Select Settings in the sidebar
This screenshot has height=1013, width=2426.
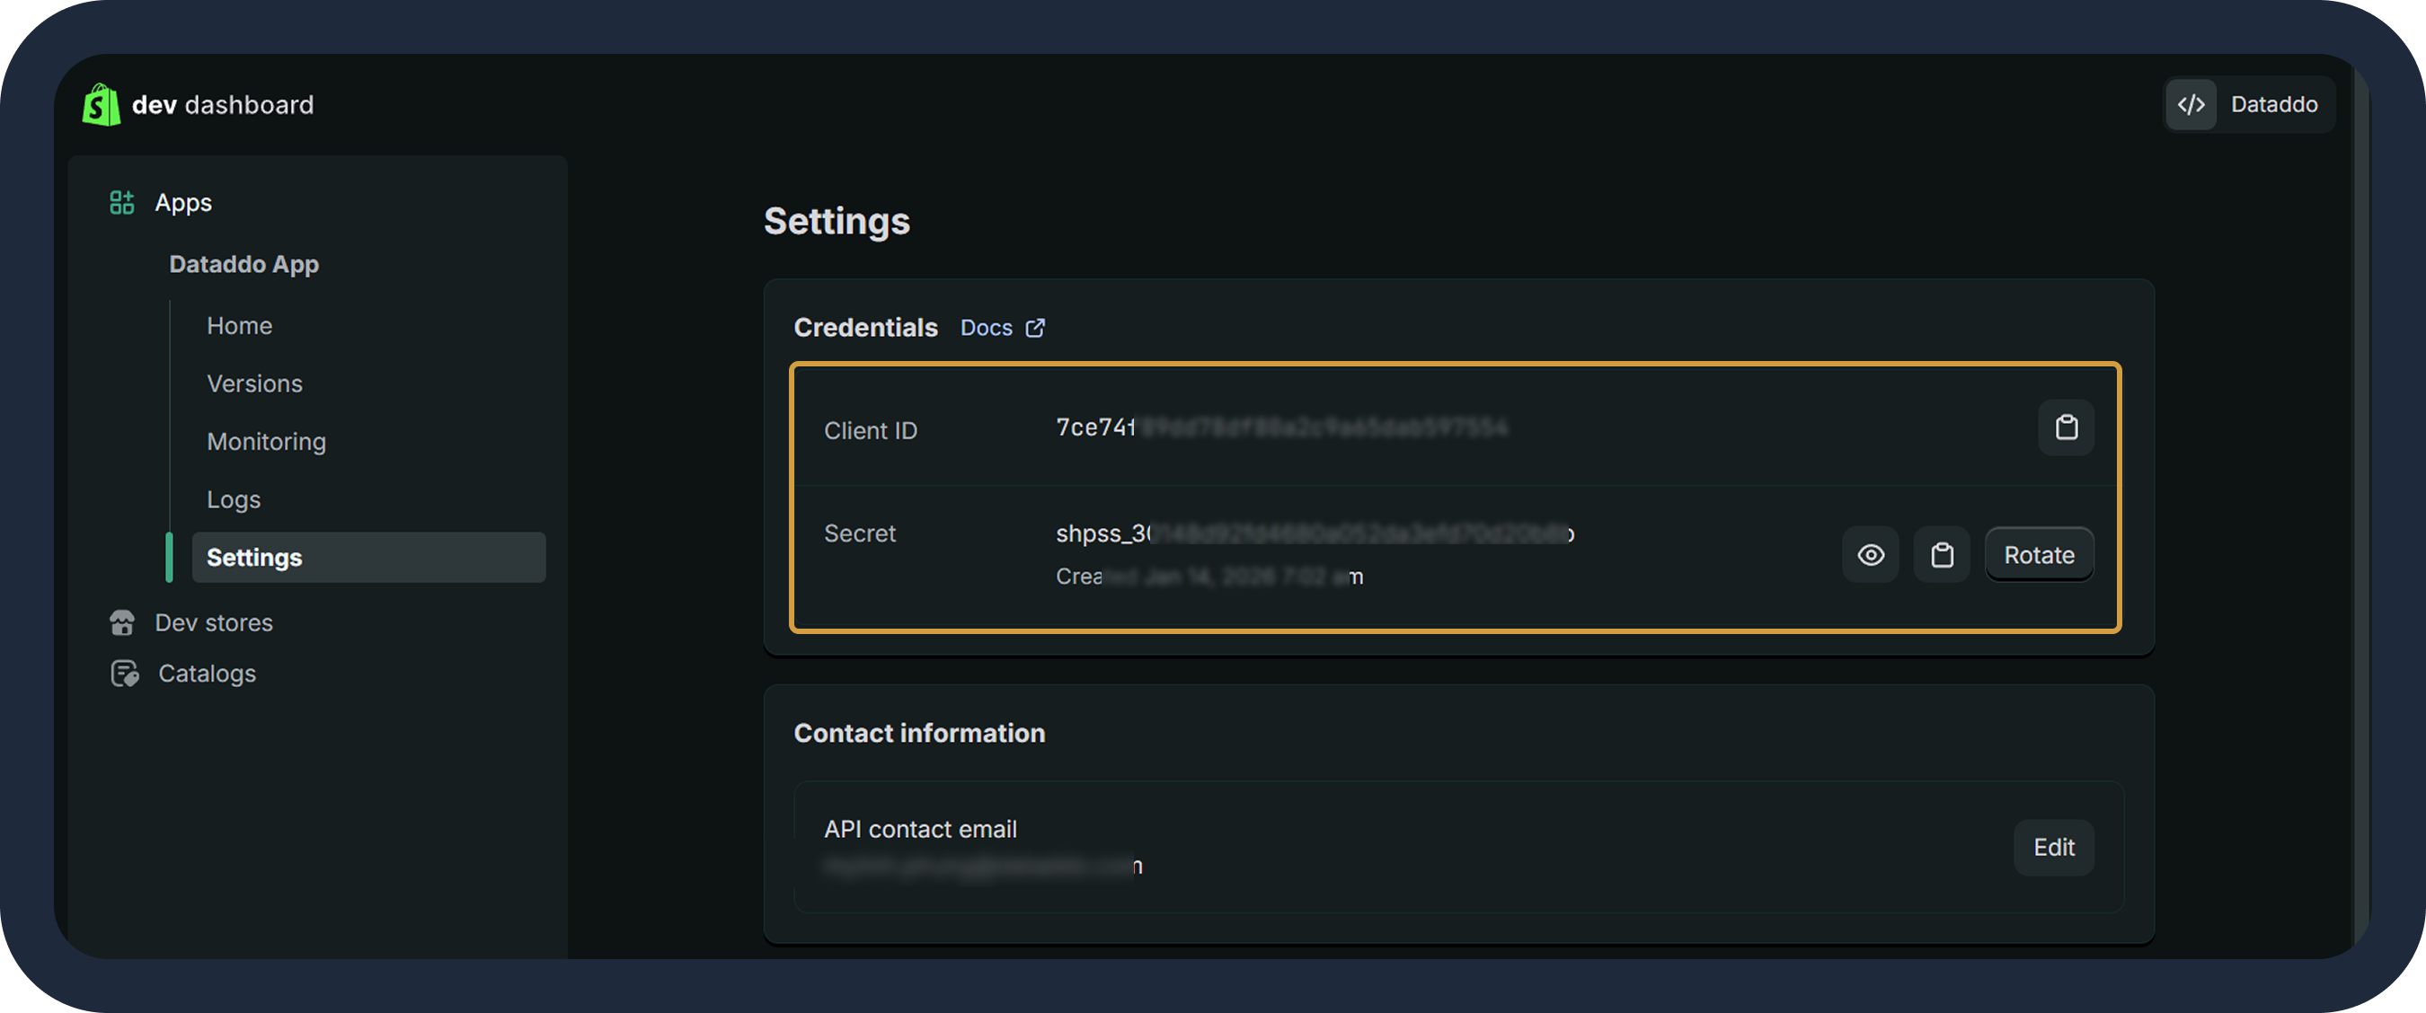pyautogui.click(x=253, y=557)
